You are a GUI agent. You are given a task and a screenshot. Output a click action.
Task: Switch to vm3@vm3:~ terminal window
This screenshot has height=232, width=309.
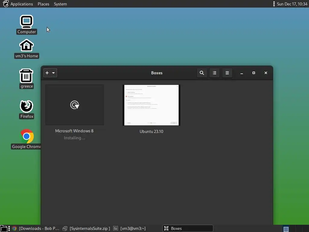click(x=129, y=228)
